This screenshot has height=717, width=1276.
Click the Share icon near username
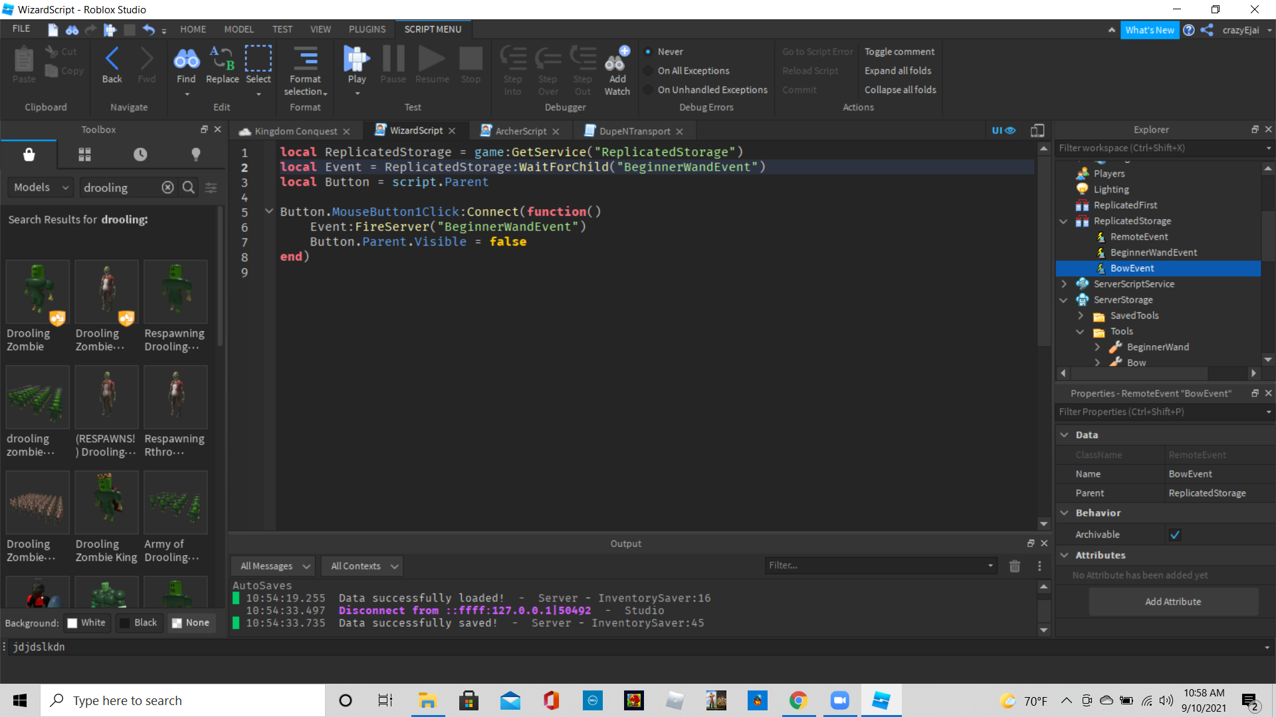click(x=1207, y=30)
